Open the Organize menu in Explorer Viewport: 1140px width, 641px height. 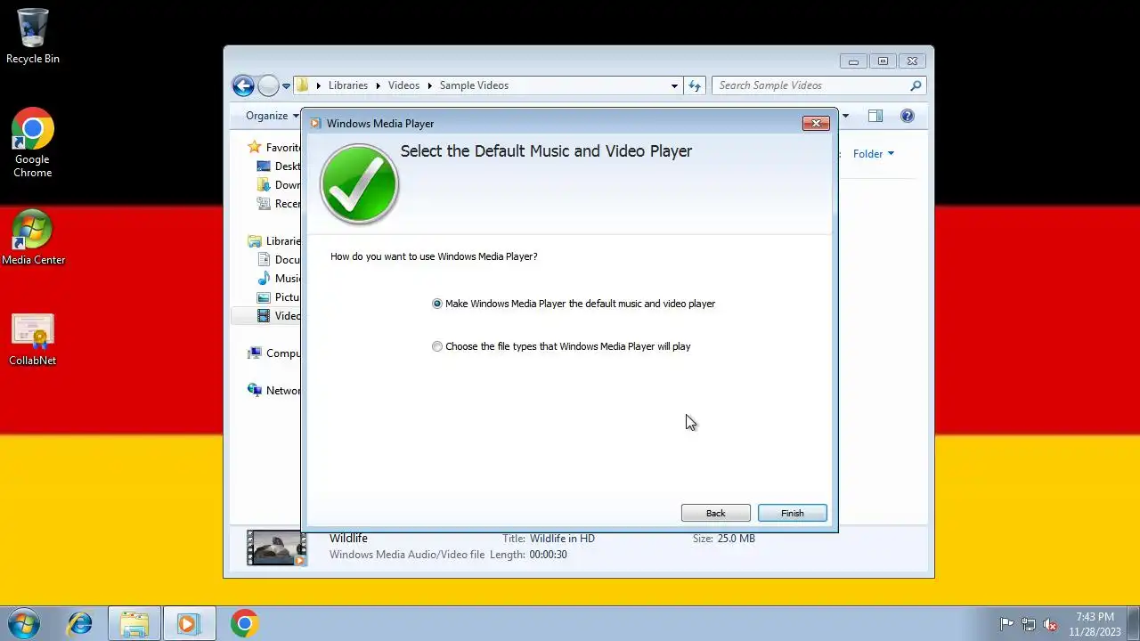click(x=273, y=116)
